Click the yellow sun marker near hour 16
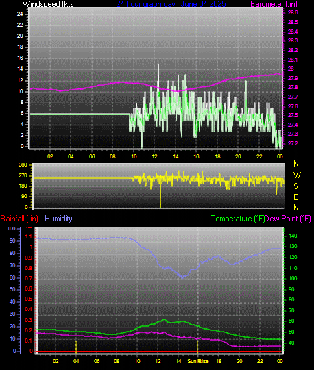Viewport: 314px width, 370px height. pos(197,347)
